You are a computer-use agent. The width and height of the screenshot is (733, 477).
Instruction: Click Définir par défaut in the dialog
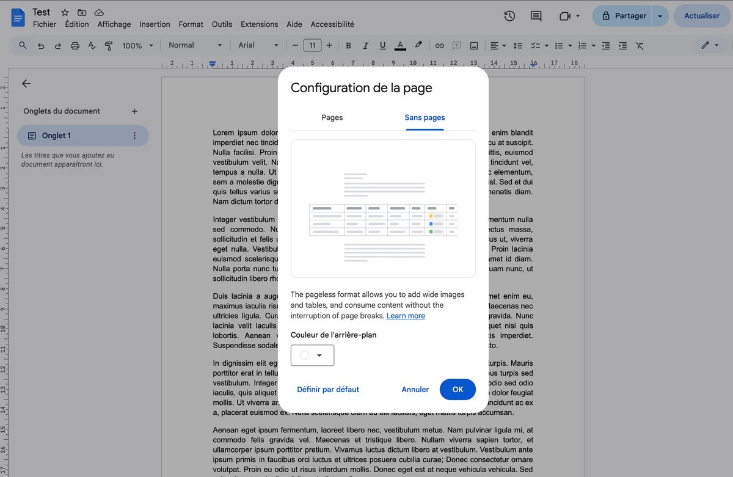[328, 389]
